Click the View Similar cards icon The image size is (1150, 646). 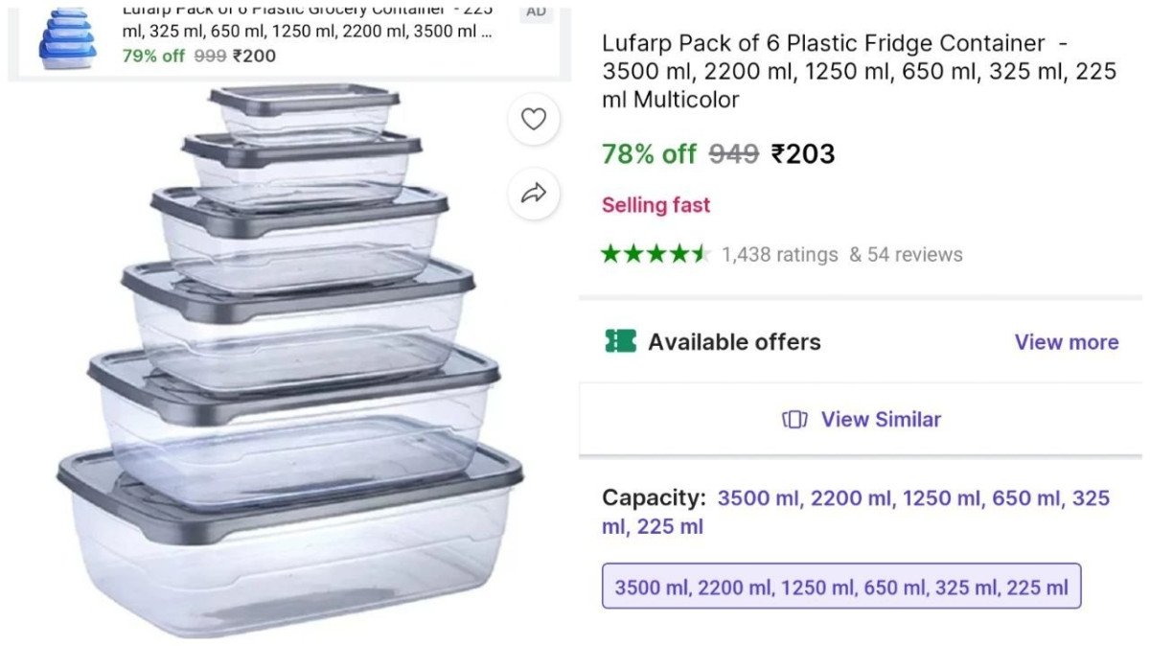[x=794, y=420]
